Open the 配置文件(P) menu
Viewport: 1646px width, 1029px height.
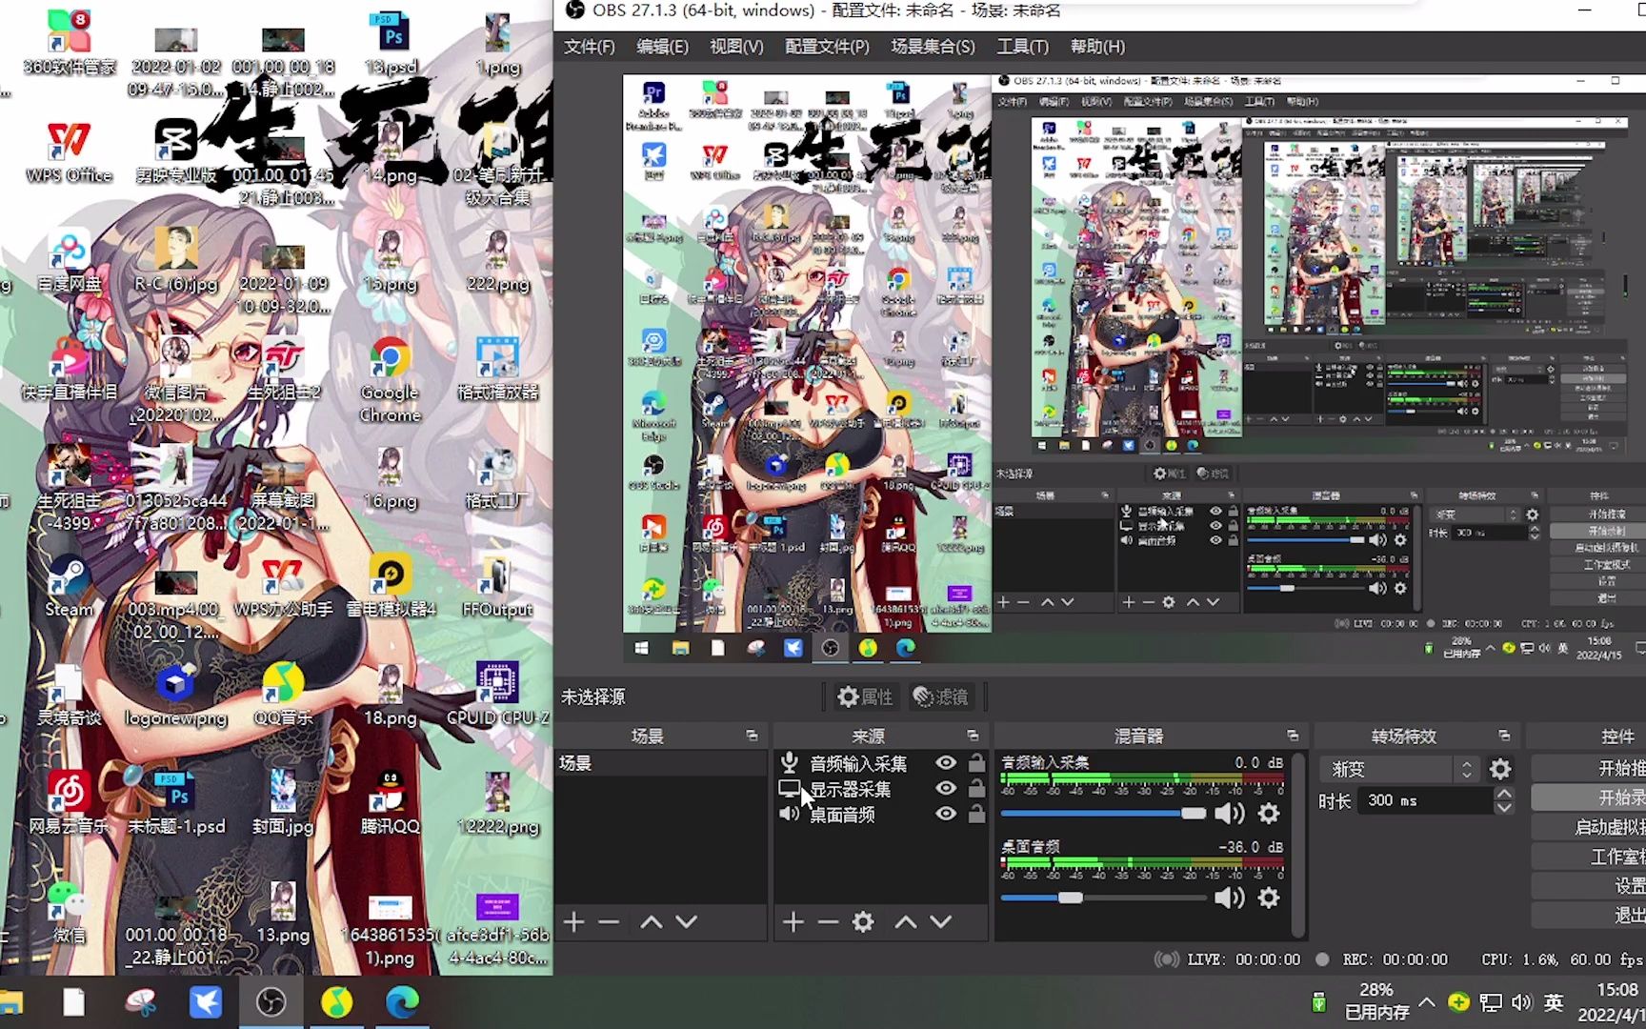[x=827, y=47]
